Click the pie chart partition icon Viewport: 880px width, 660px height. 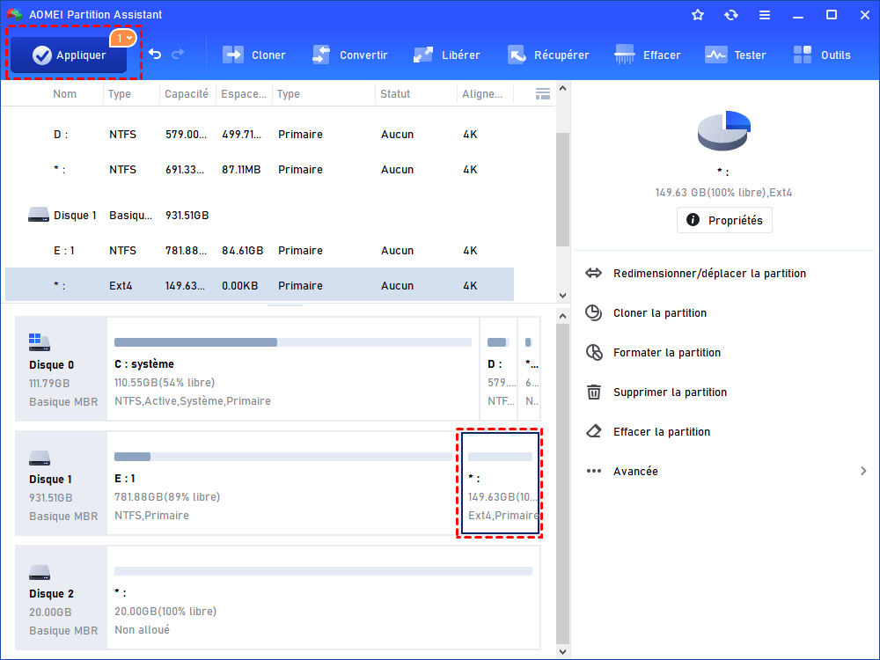tap(724, 130)
